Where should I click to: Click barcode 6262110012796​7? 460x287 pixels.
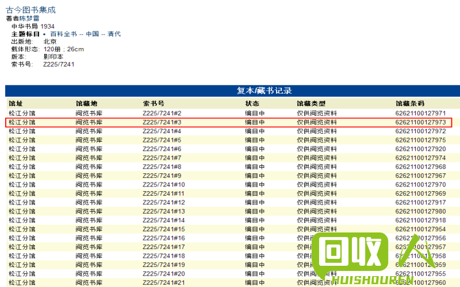point(420,176)
